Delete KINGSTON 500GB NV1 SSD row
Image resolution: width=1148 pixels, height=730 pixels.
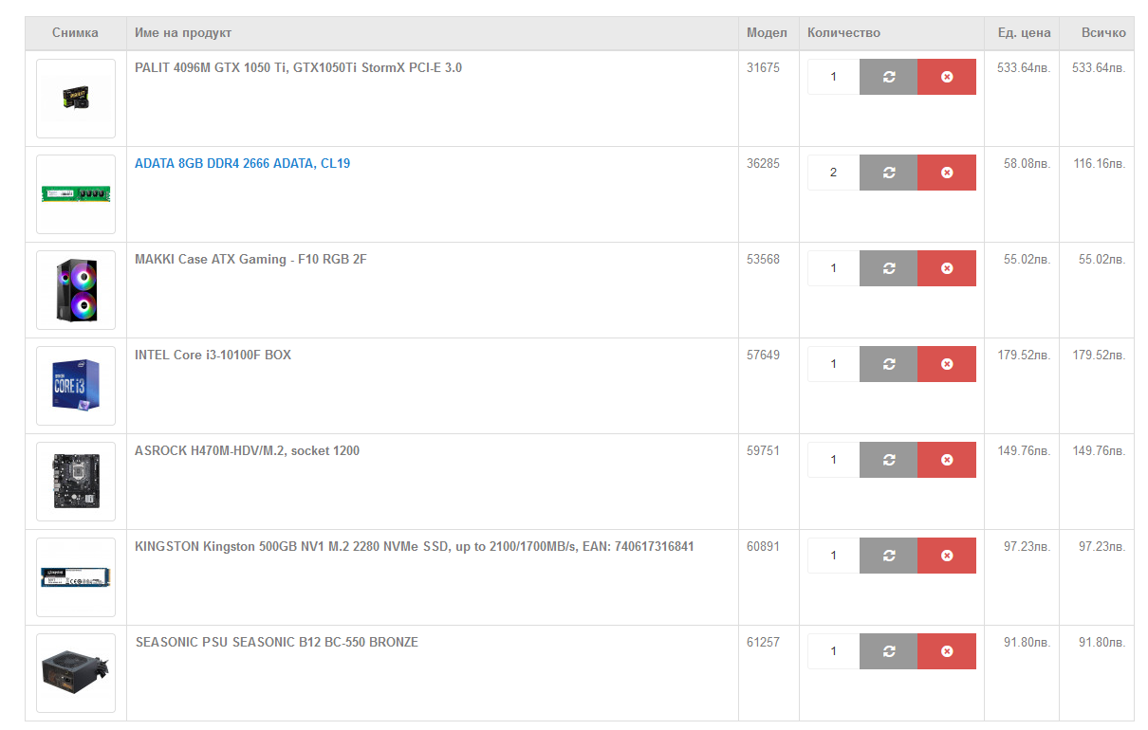[x=947, y=556]
